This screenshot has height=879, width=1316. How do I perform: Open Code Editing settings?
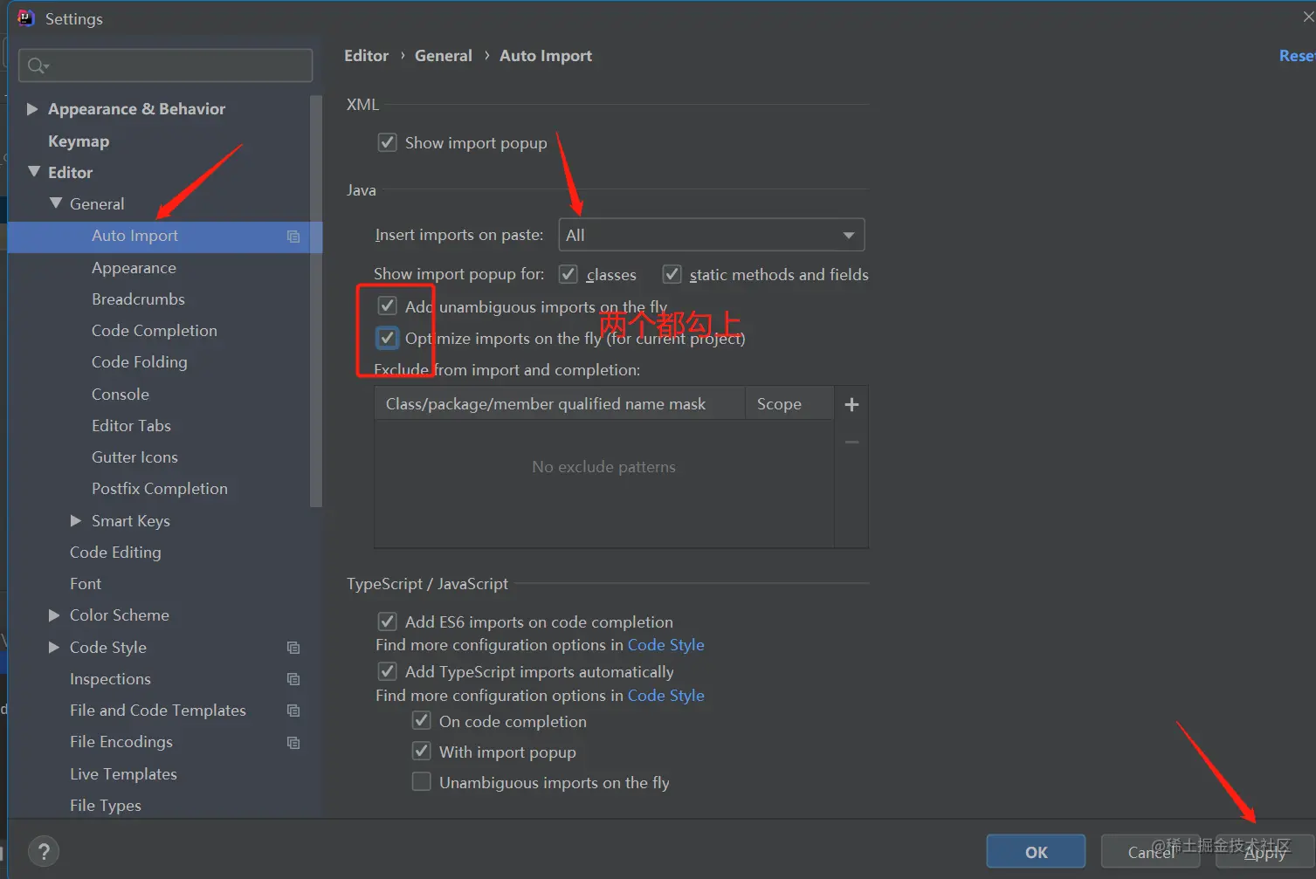115,553
